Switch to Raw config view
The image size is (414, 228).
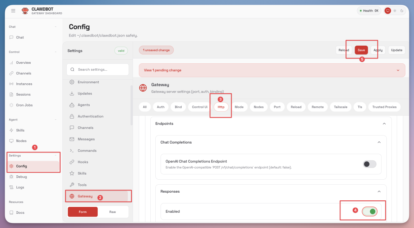[x=113, y=212]
